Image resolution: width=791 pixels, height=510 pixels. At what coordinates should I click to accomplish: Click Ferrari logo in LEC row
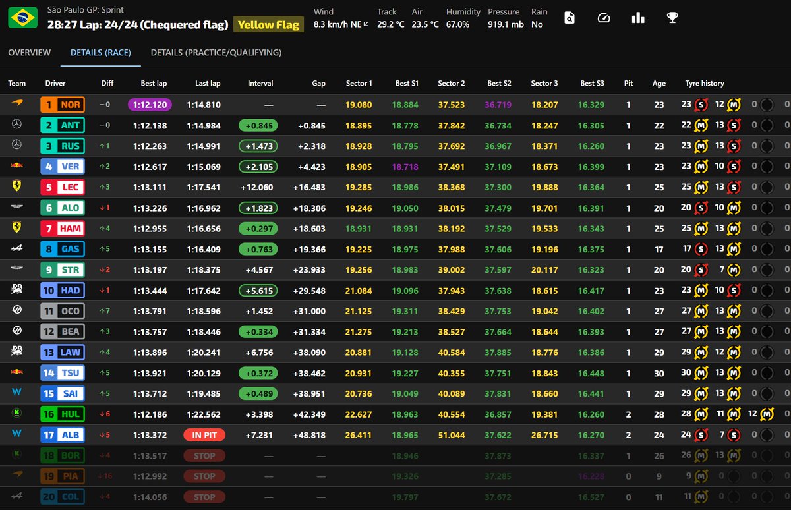(17, 186)
